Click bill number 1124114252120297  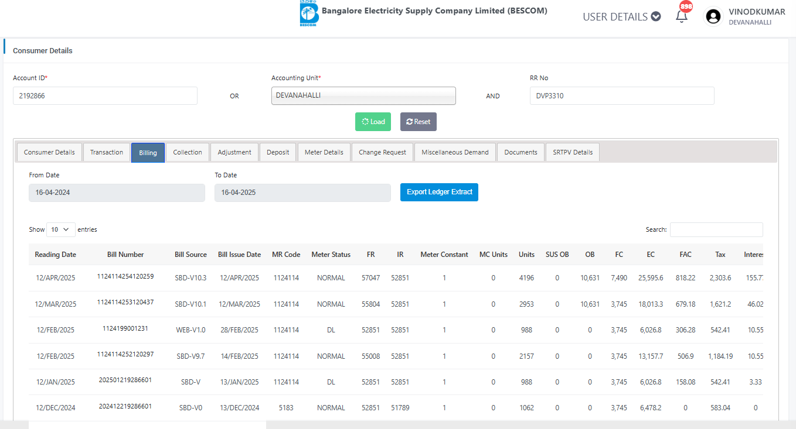(x=125, y=354)
